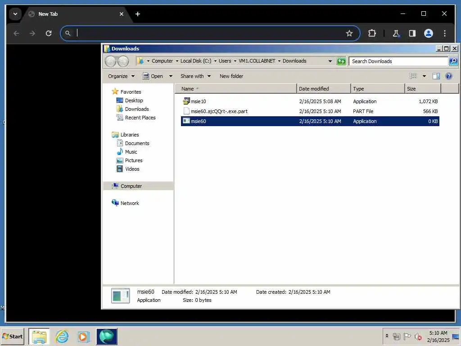Sort by Date modified column
This screenshot has height=346, width=461.
(323, 89)
